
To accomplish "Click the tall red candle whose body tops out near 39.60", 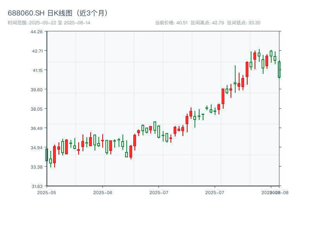I will coord(223,96).
